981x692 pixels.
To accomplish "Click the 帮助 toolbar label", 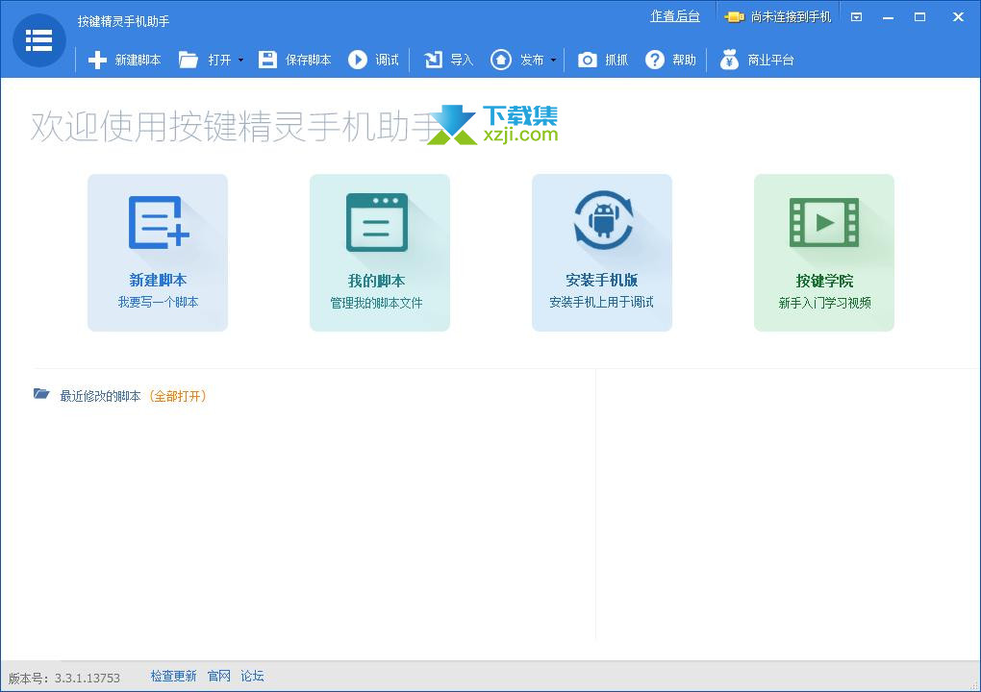I will tap(684, 60).
